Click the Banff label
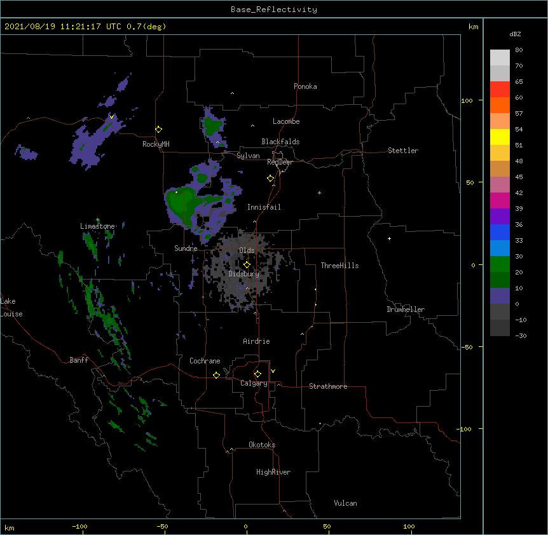 point(79,360)
